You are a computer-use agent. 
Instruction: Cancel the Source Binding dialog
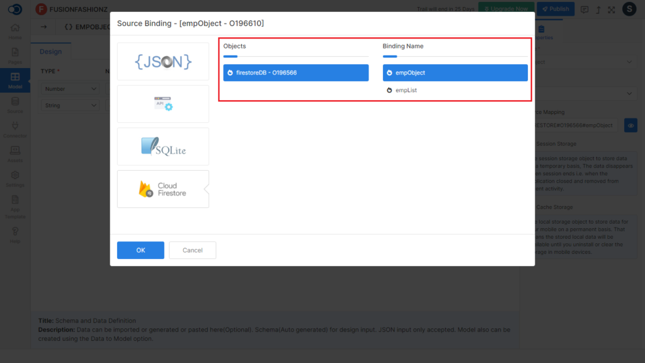[193, 250]
